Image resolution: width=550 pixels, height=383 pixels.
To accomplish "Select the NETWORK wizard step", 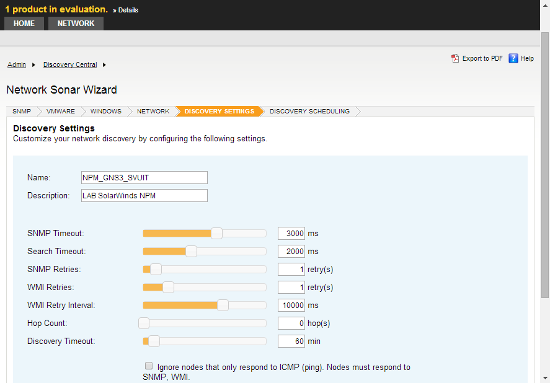I will pos(153,111).
